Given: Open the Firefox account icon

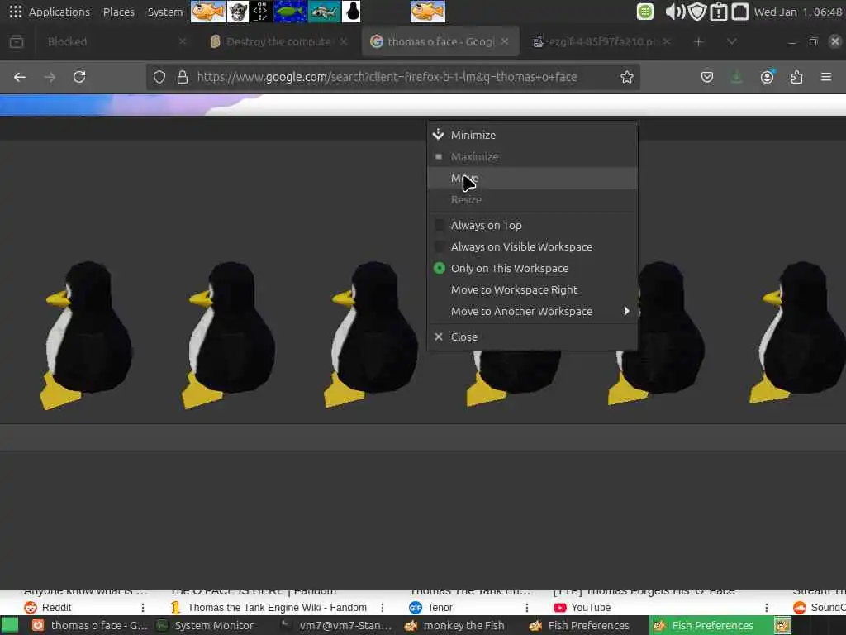Looking at the screenshot, I should (x=767, y=77).
